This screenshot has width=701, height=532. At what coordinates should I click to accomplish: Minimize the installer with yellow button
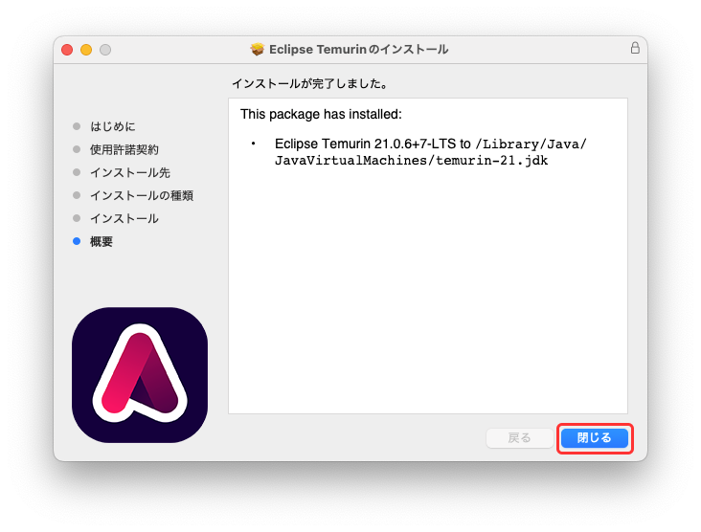pos(86,50)
